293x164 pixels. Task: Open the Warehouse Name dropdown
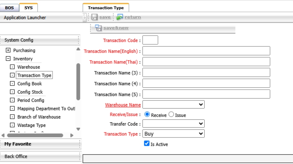coord(174,105)
